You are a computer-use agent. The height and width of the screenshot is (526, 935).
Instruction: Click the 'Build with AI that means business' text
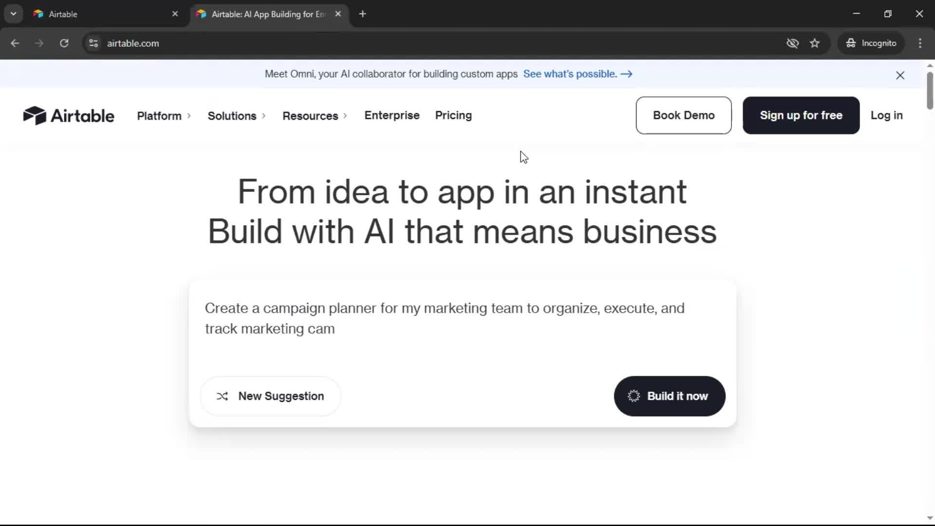click(x=462, y=231)
